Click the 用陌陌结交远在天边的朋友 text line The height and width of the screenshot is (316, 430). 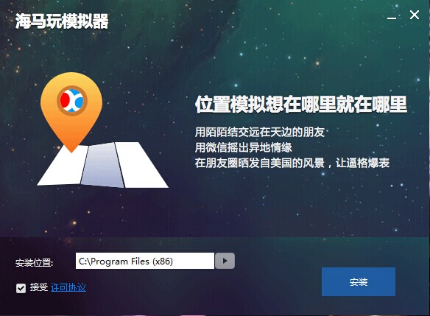260,132
